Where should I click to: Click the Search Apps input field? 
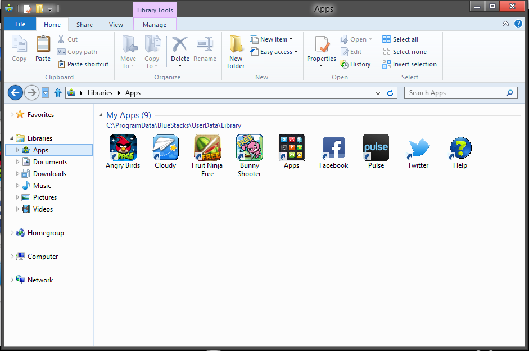[454, 93]
